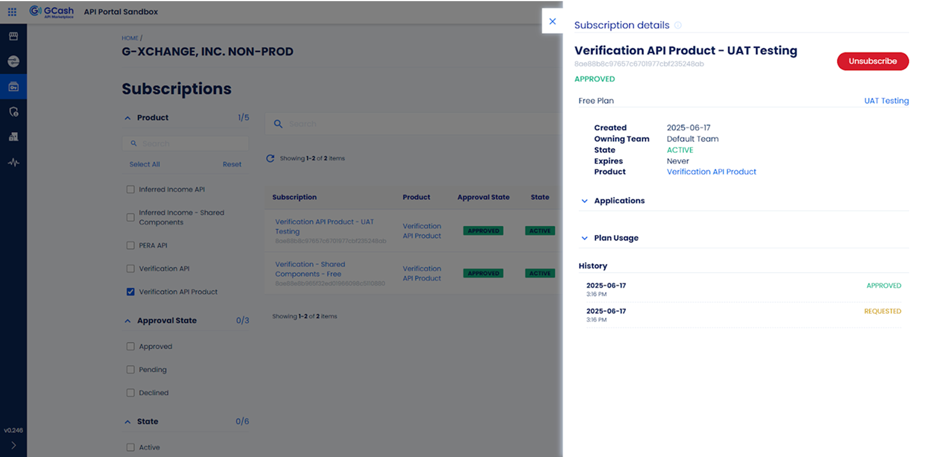The width and height of the screenshot is (927, 457).
Task: Check the Verification API checkbox
Action: (130, 268)
